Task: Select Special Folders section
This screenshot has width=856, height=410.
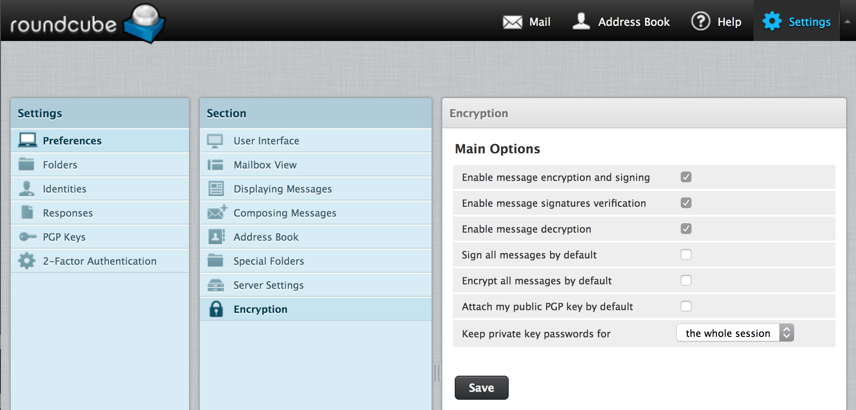Action: [316, 261]
